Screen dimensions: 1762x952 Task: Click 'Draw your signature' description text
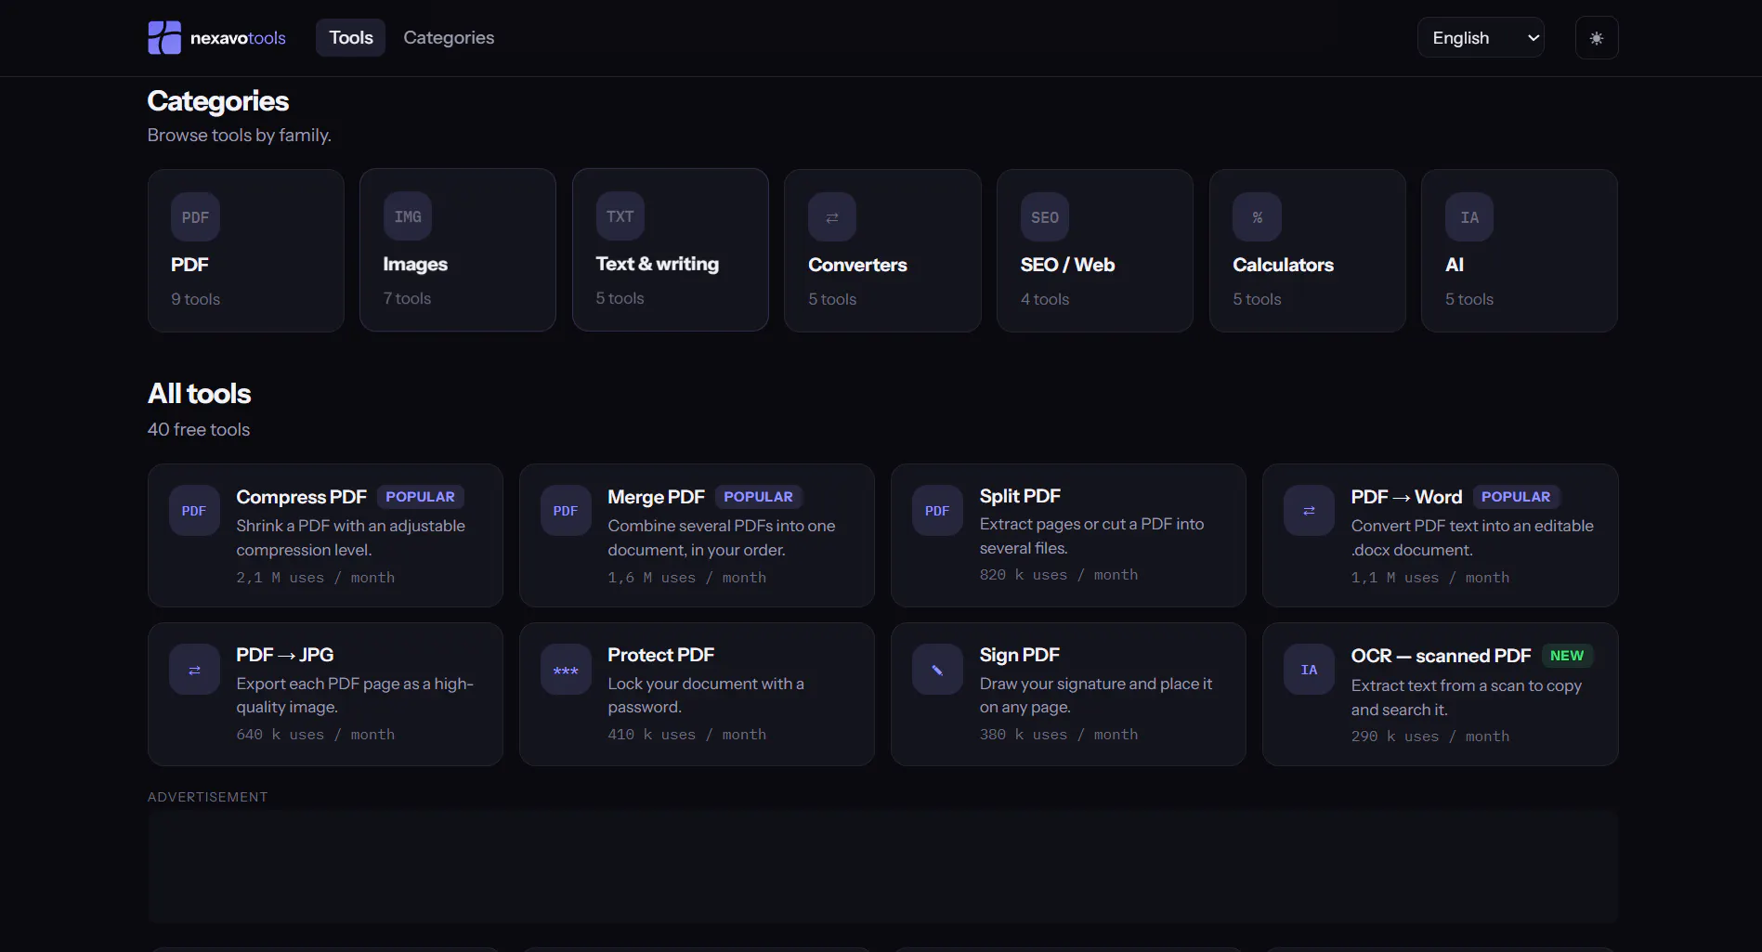(x=1096, y=696)
